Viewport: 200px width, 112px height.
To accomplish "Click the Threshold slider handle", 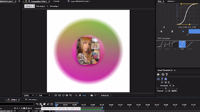I will (166, 88).
